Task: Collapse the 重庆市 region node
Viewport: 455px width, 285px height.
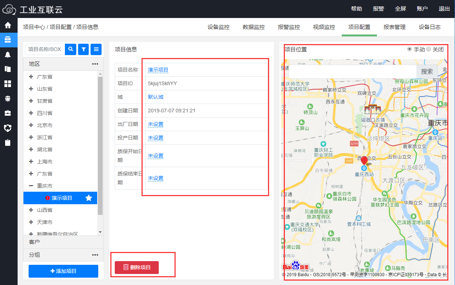Action: click(31, 186)
